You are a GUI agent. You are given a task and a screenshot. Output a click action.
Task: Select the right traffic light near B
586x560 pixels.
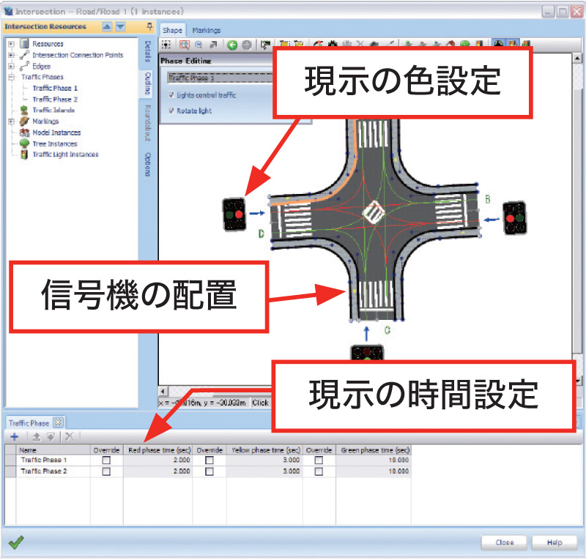point(515,218)
